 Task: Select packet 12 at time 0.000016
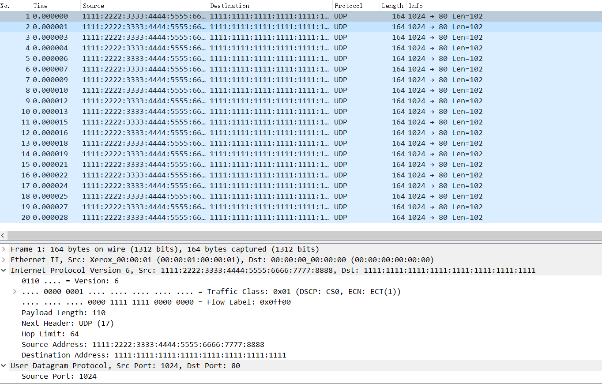coord(301,133)
